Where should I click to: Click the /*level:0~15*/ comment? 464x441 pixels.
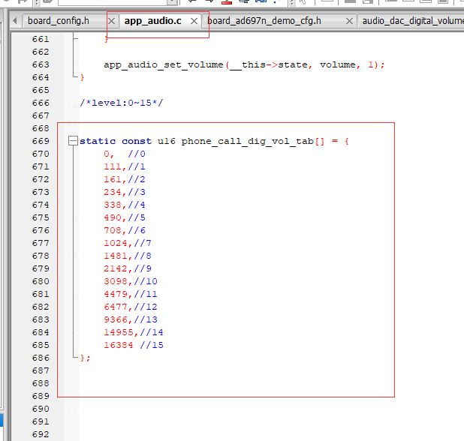(122, 103)
